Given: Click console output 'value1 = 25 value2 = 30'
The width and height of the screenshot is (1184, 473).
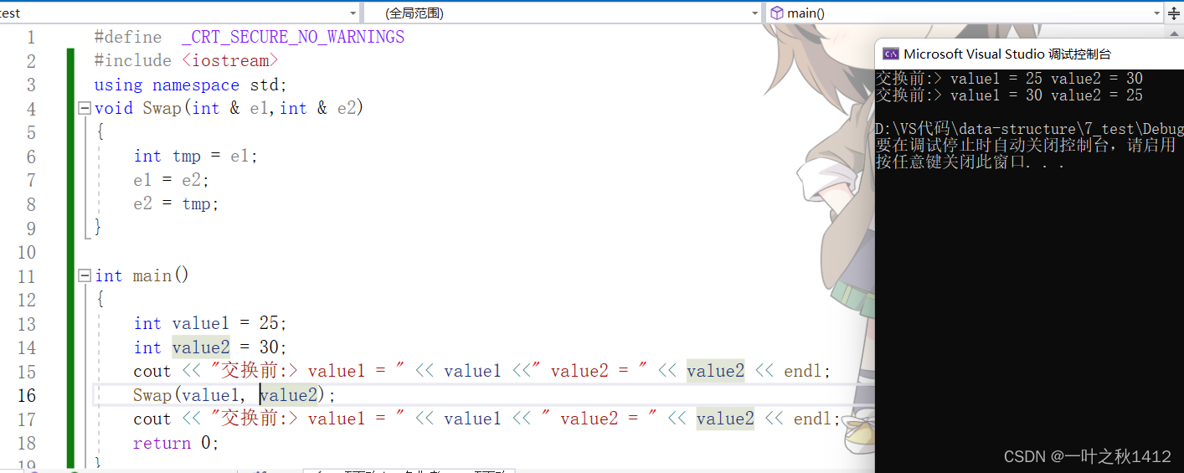Looking at the screenshot, I should click(x=1047, y=79).
